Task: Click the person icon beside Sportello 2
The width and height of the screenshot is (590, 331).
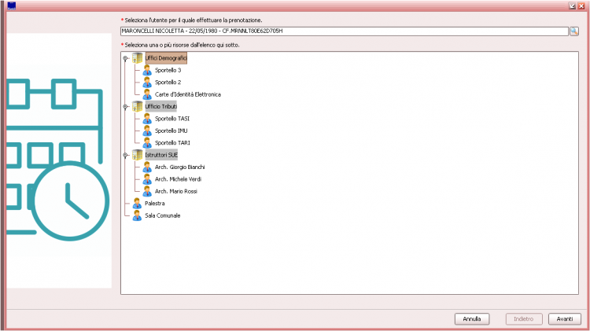Action: point(147,83)
